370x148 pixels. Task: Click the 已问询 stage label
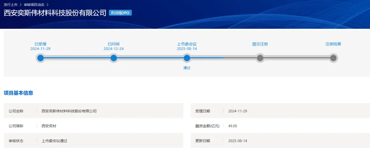114,44
